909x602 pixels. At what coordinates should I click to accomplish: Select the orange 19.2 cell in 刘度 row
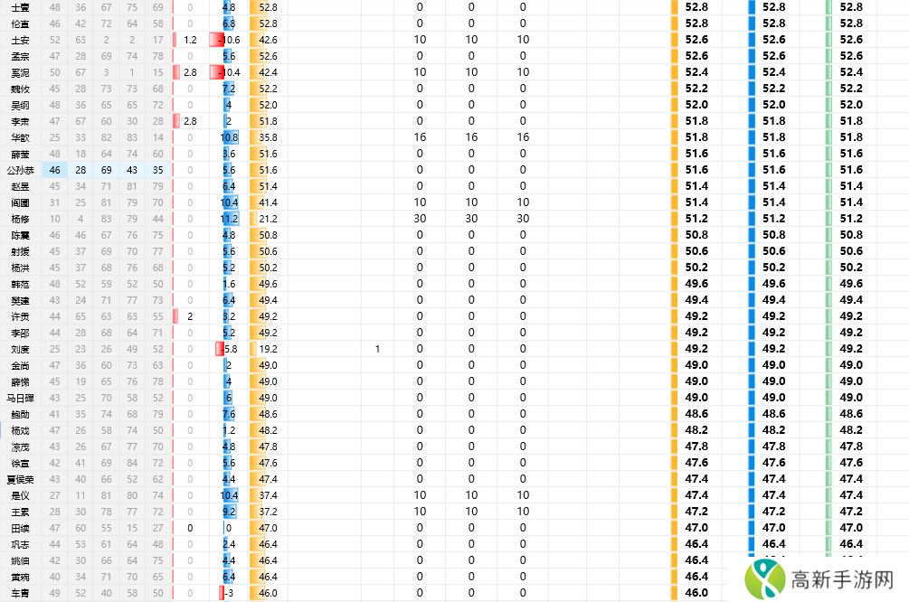coord(267,349)
